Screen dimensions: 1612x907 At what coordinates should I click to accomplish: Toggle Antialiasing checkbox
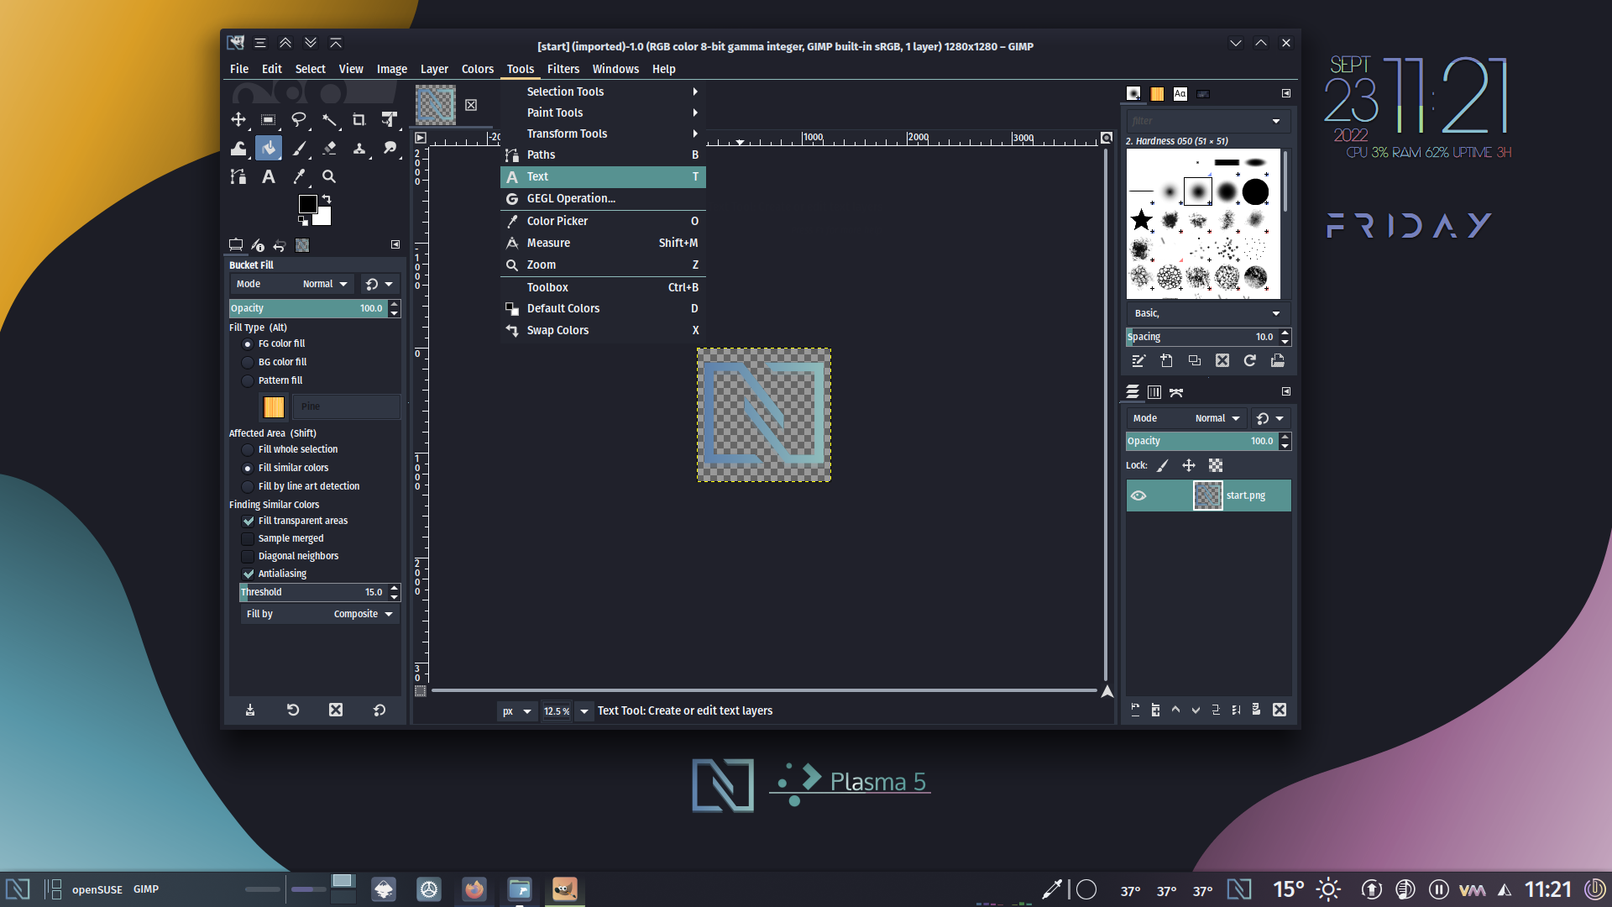[x=248, y=574]
